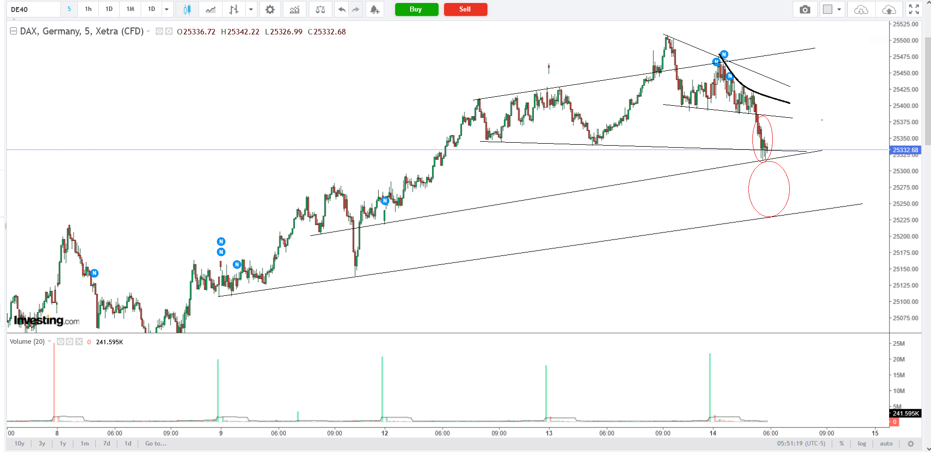
Task: Switch to the 1h interval
Action: pyautogui.click(x=88, y=9)
